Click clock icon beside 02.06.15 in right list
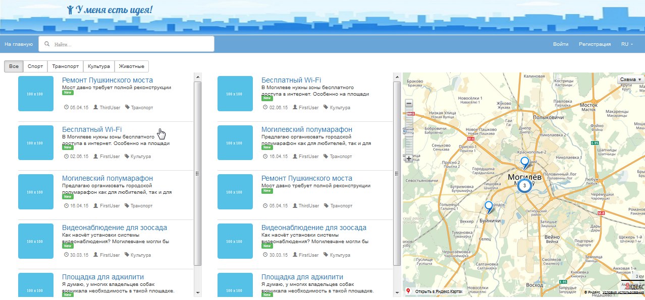This screenshot has width=645, height=300. pos(266,107)
